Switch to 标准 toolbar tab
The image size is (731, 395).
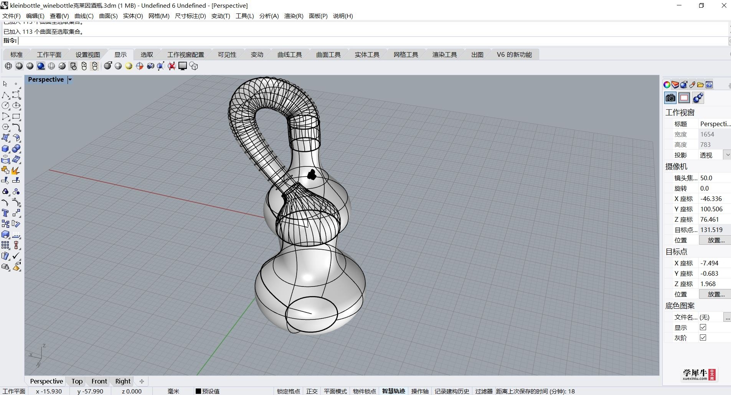pos(17,54)
